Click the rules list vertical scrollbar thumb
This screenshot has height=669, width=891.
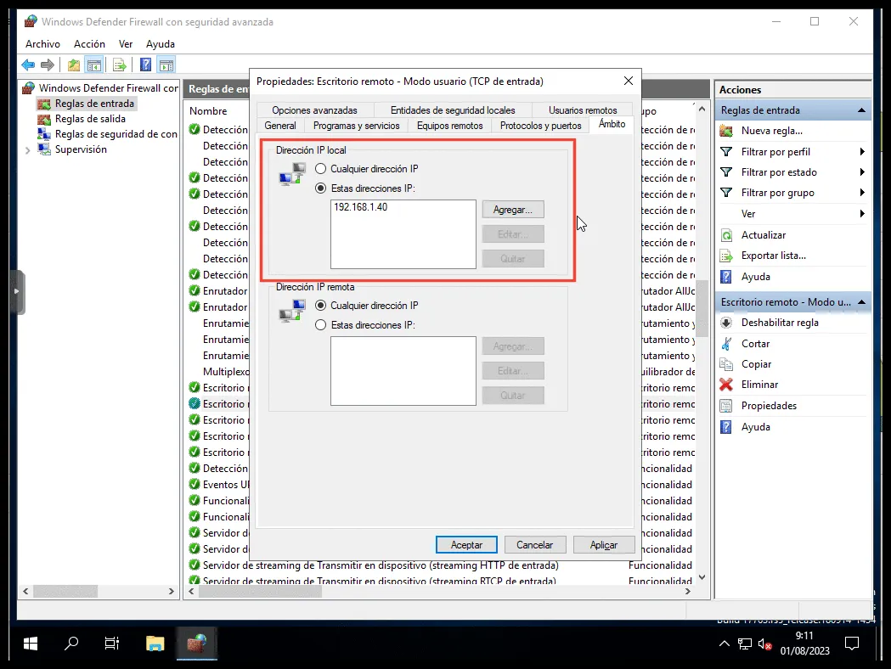point(702,308)
